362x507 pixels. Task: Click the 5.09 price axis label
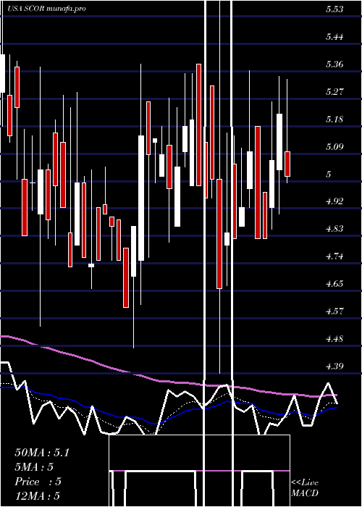334,147
